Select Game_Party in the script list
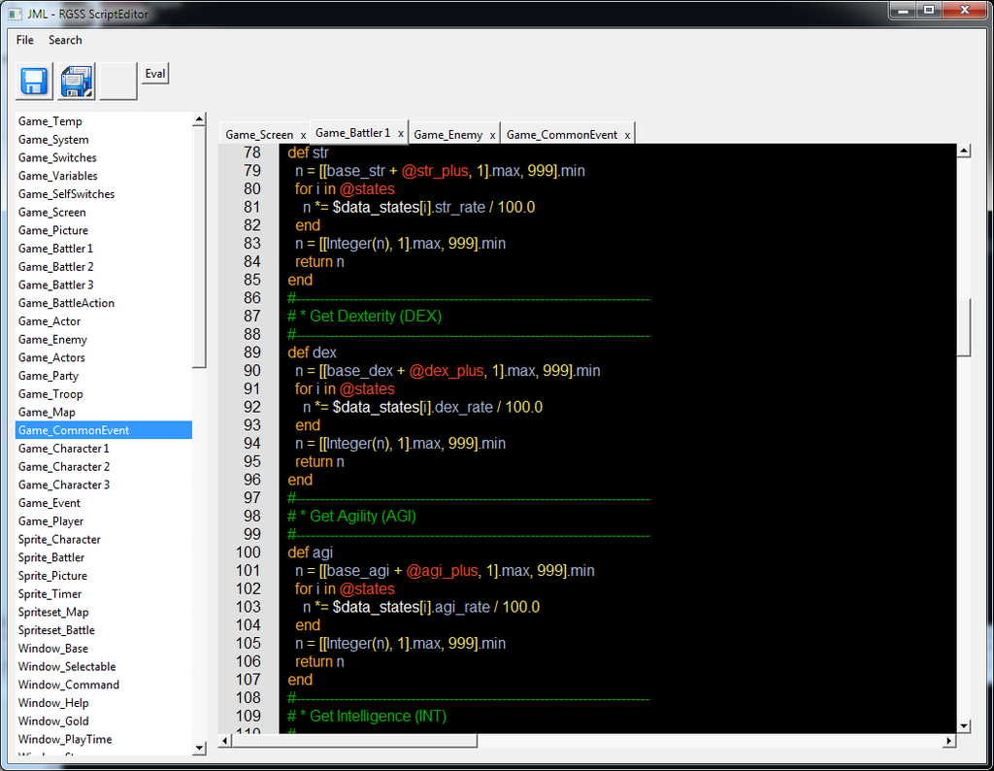This screenshot has height=771, width=994. click(103, 376)
